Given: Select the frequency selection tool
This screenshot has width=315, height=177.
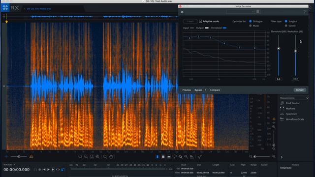Looking at the screenshot, I should (169, 156).
